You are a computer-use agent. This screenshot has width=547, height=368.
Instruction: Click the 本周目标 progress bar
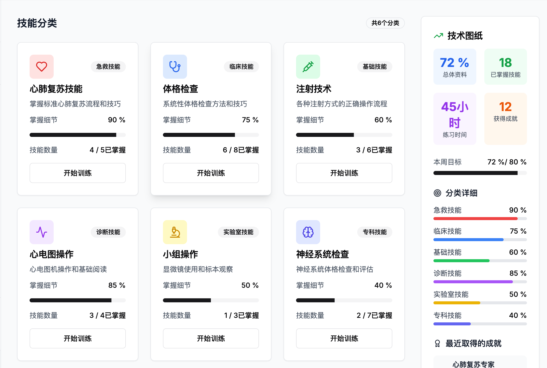pyautogui.click(x=480, y=173)
